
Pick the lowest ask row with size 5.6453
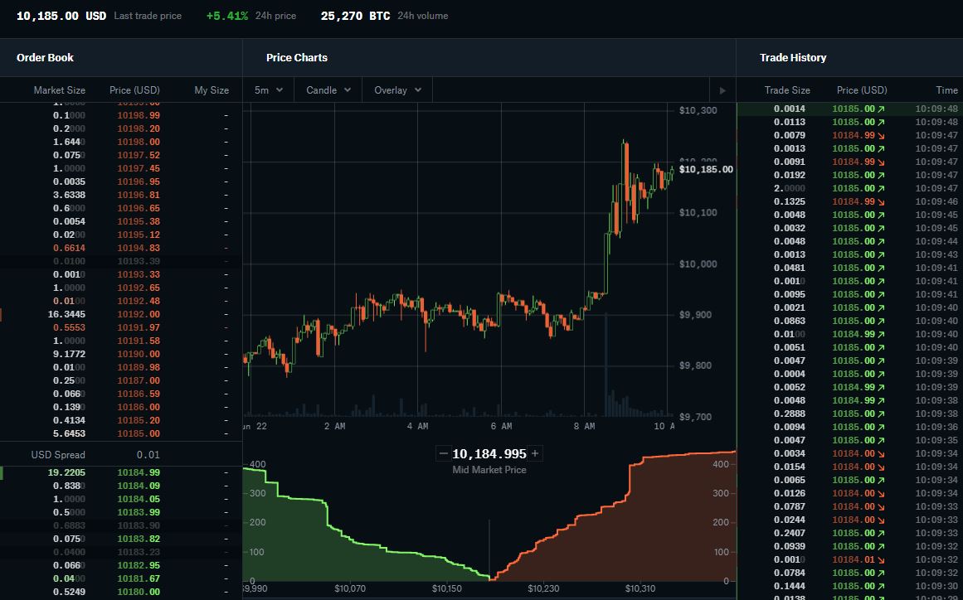point(116,433)
